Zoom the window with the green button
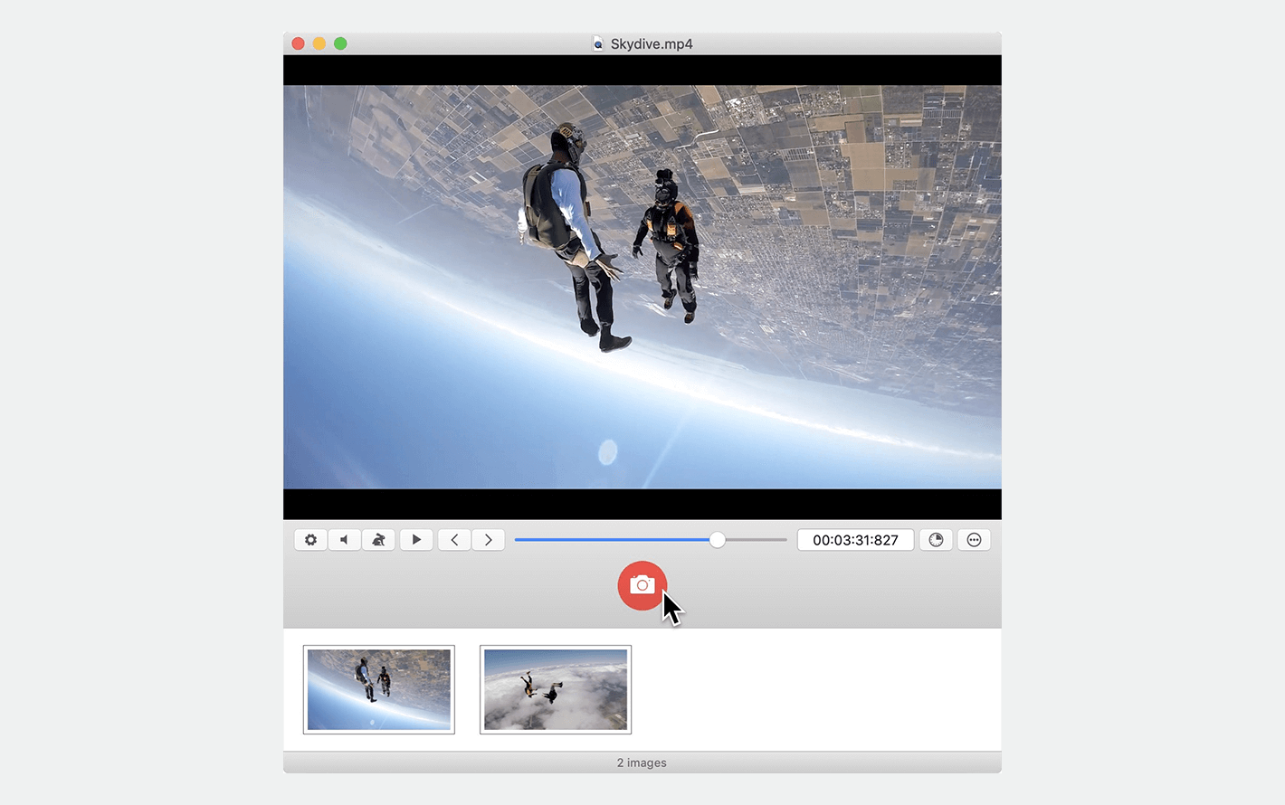Screen dimensions: 1285x805 tap(340, 43)
